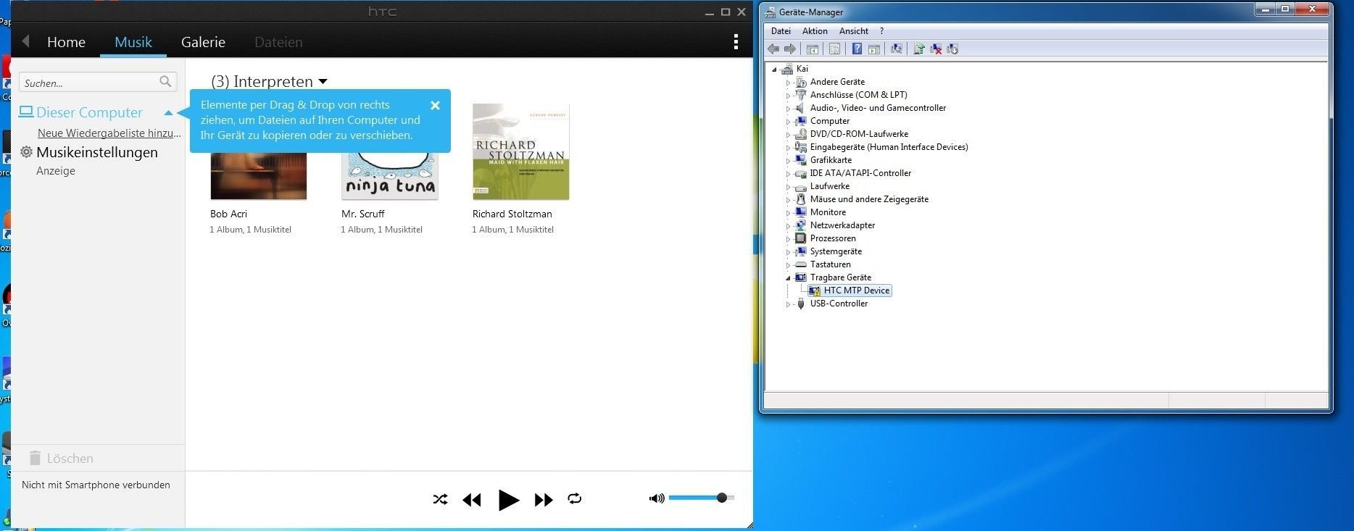This screenshot has width=1354, height=531.
Task: Open Properties icon in Device Manager toolbar
Action: click(834, 49)
